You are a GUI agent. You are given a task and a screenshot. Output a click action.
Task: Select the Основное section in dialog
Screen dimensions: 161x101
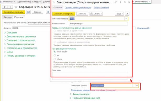[x=58, y=8]
